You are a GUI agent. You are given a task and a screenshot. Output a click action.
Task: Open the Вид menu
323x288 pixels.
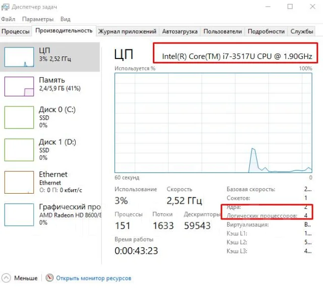tap(65, 19)
